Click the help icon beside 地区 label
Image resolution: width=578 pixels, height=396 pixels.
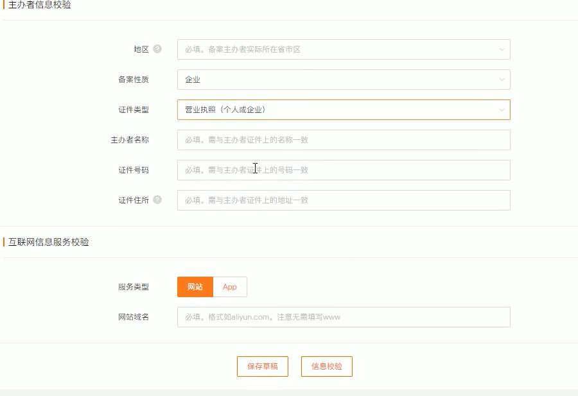tap(157, 49)
